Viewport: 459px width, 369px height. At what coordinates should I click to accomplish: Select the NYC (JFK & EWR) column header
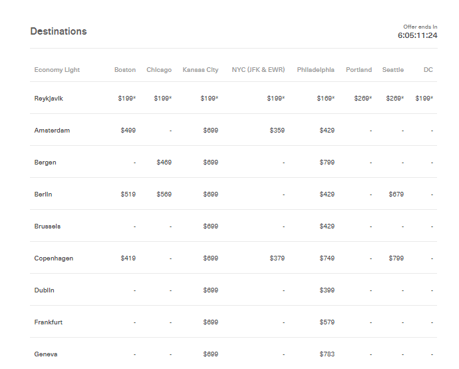(258, 70)
